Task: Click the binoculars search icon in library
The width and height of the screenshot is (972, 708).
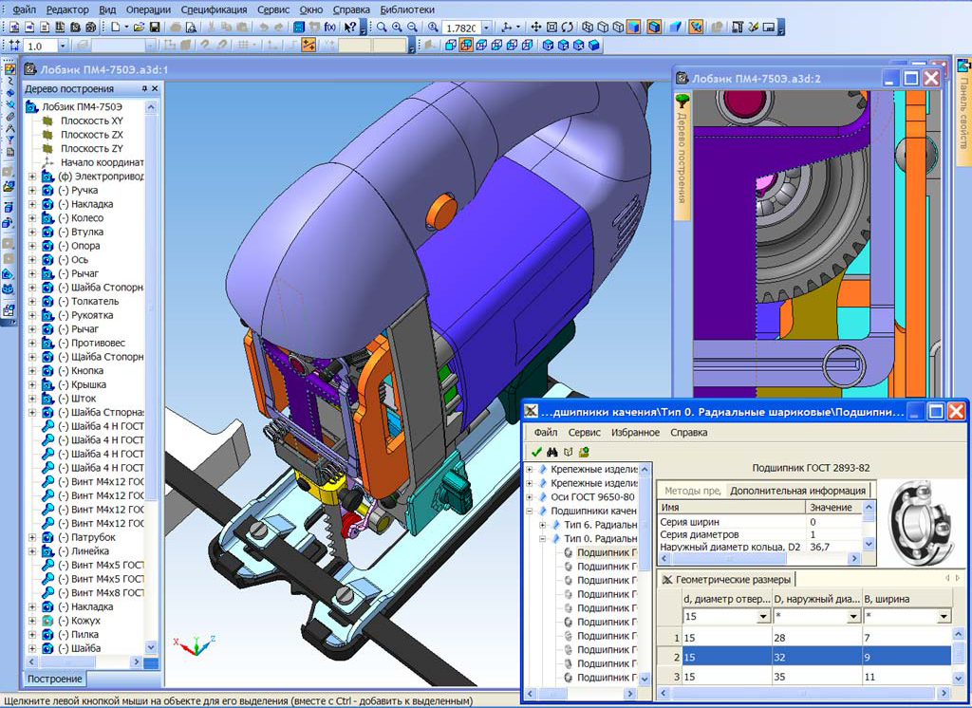Action: click(551, 452)
